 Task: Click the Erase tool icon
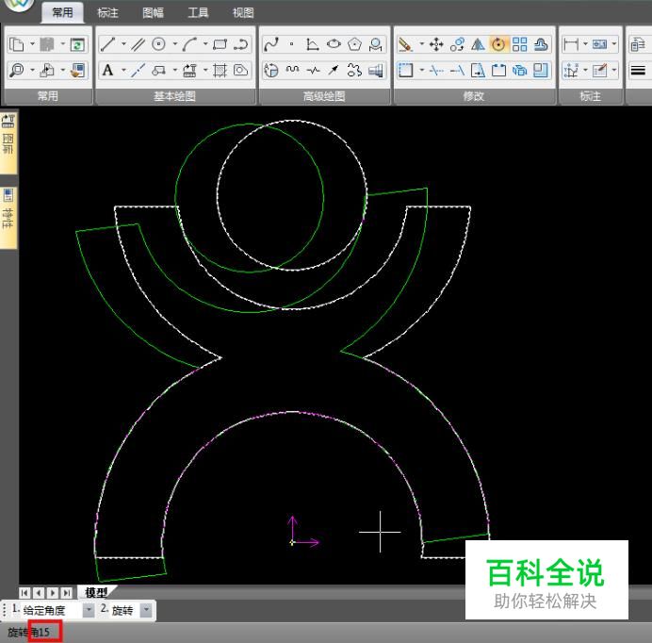tap(405, 44)
